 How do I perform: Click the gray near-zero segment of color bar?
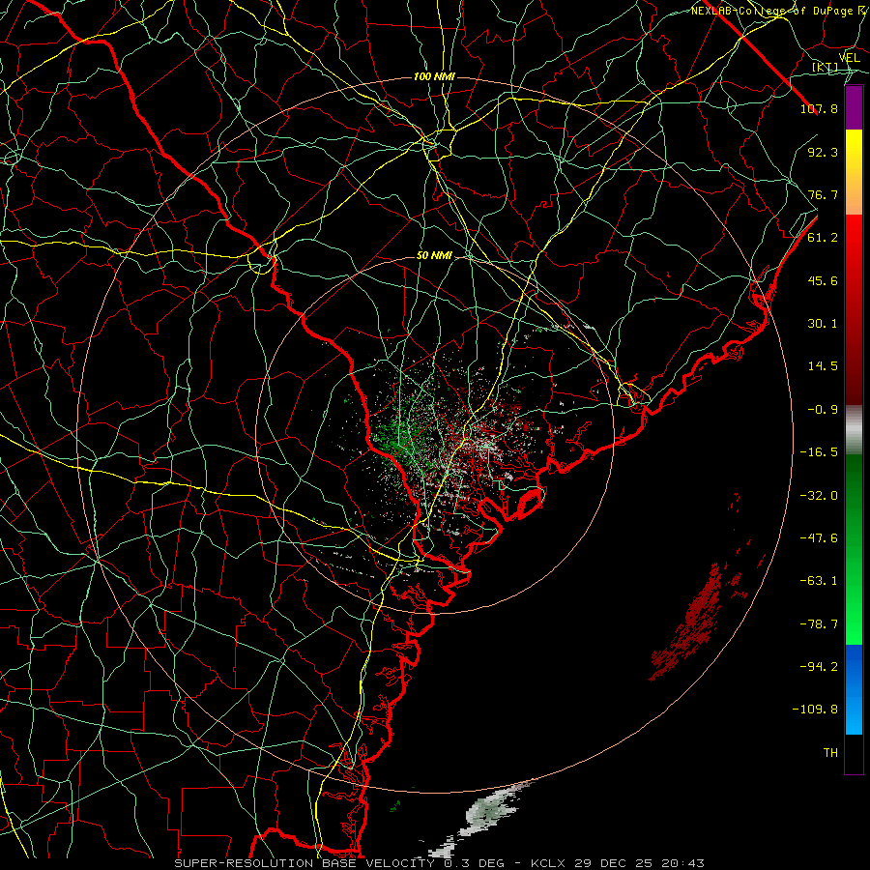click(854, 430)
